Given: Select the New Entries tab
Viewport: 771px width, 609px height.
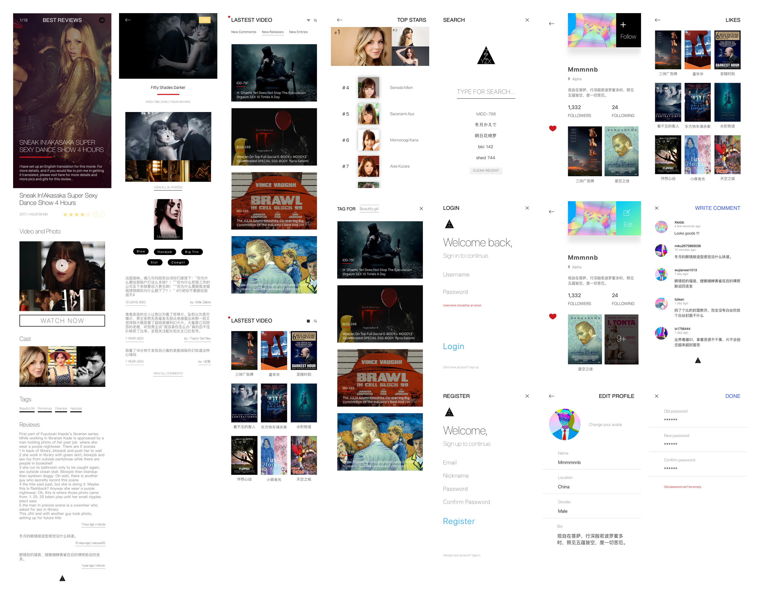Looking at the screenshot, I should pos(298,32).
